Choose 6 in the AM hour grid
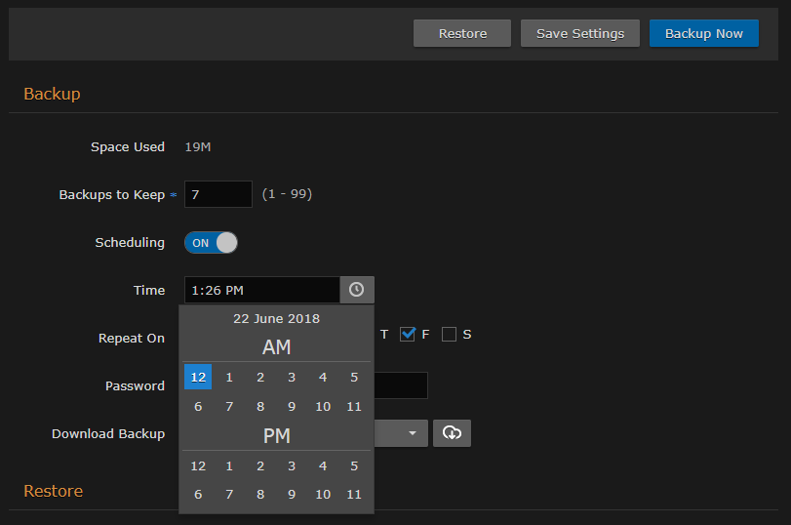 pos(198,406)
